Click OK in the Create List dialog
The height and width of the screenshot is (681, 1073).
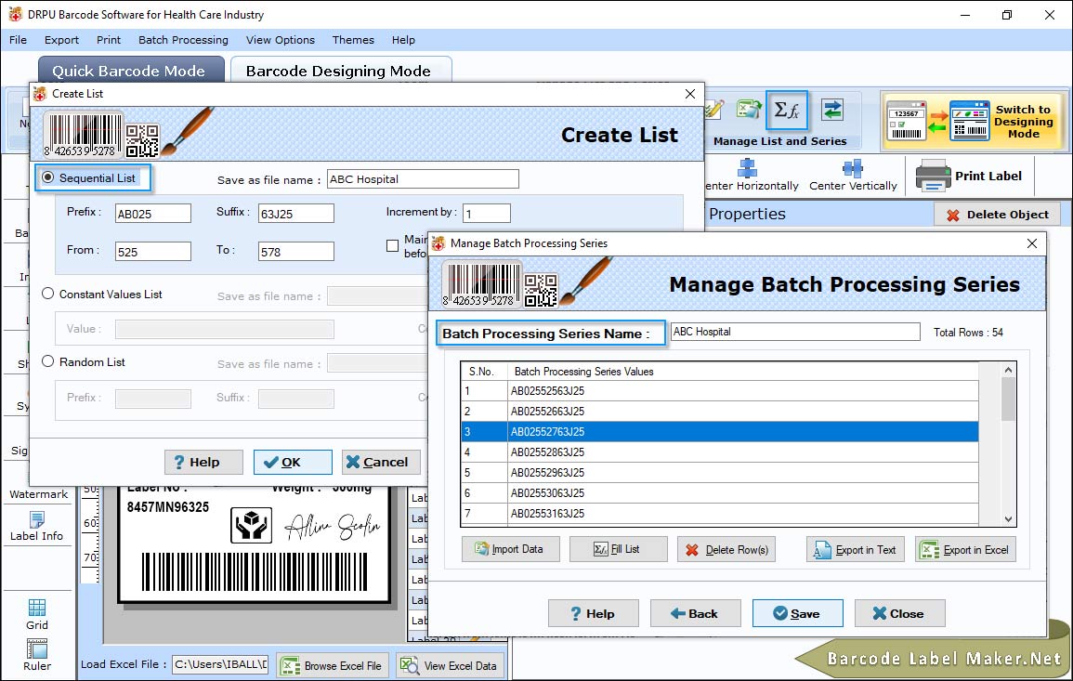[293, 462]
